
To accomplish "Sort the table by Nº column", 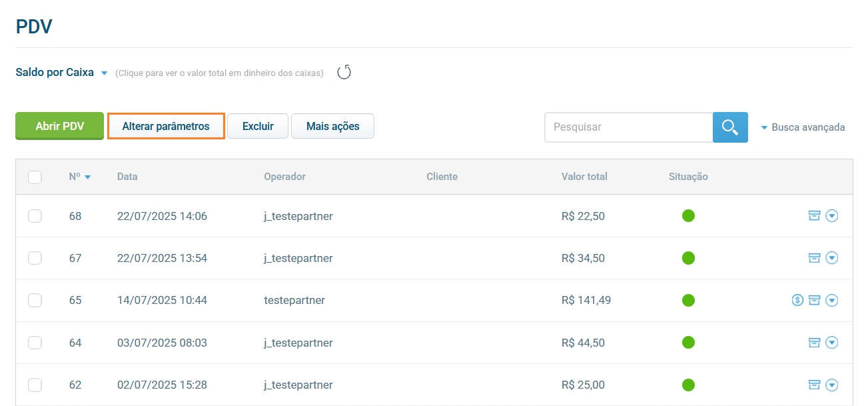I will [x=79, y=177].
